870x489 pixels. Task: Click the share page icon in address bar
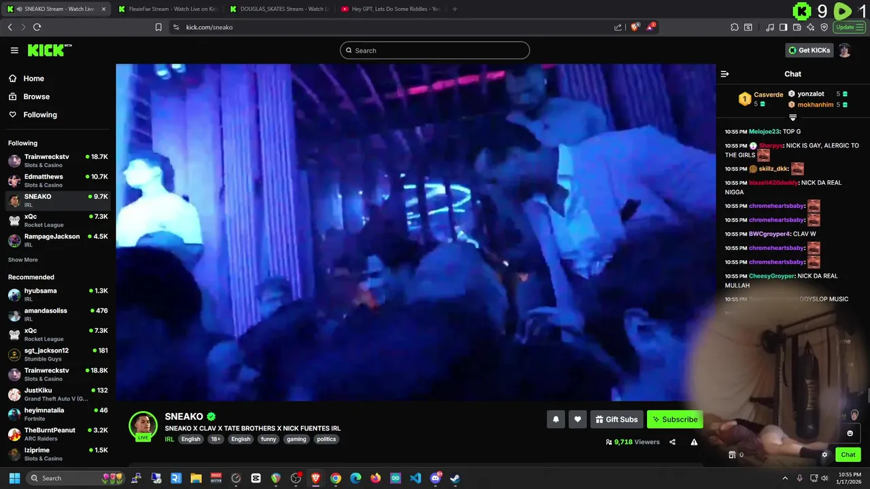pyautogui.click(x=618, y=27)
